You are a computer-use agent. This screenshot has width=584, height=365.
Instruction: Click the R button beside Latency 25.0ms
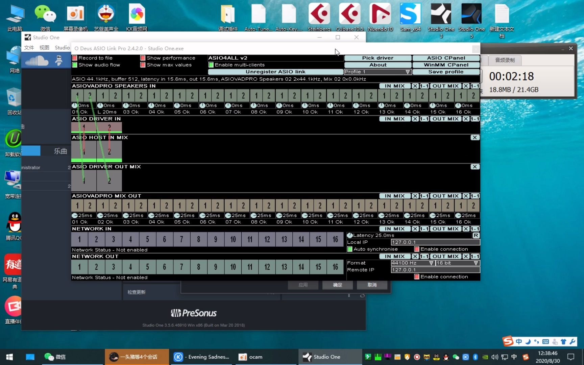(x=476, y=235)
